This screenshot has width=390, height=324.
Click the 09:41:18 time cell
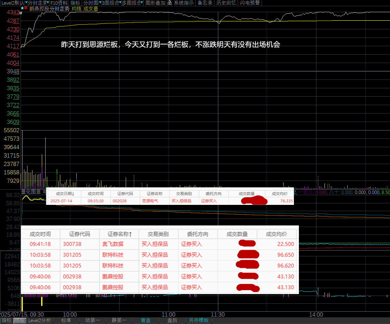point(40,244)
